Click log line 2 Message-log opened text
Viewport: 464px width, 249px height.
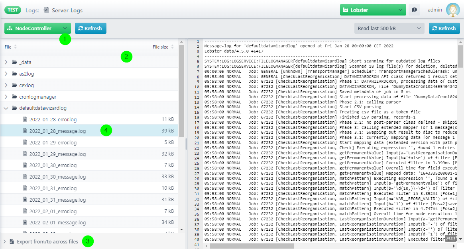pos(299,46)
